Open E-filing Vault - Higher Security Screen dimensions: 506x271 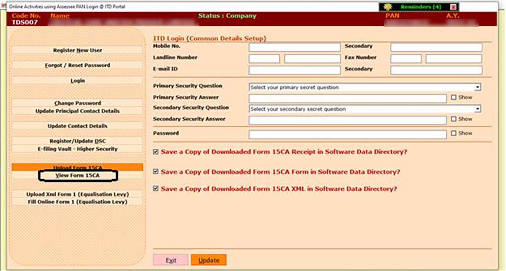point(77,149)
